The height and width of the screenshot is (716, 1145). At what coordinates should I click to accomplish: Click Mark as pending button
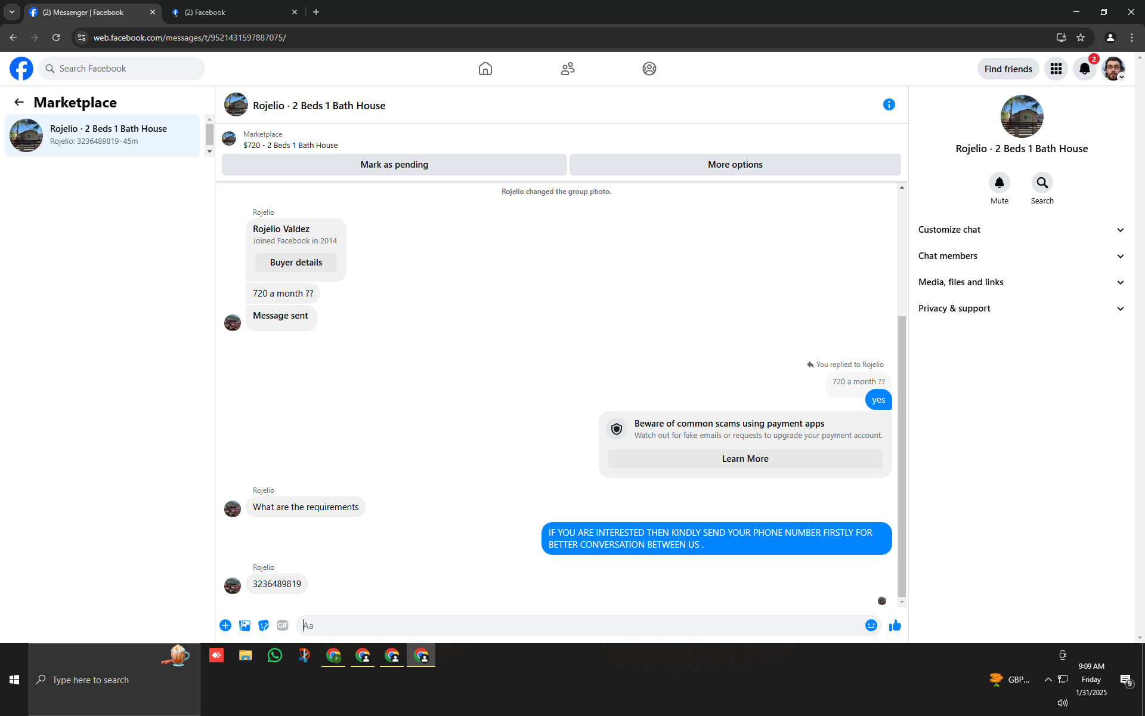coord(394,165)
